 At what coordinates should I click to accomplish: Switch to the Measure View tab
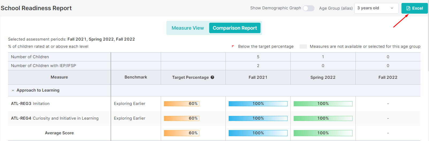pyautogui.click(x=187, y=28)
